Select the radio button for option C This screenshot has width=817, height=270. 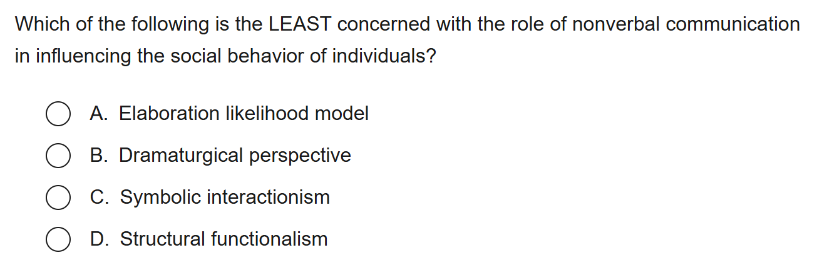tap(58, 197)
